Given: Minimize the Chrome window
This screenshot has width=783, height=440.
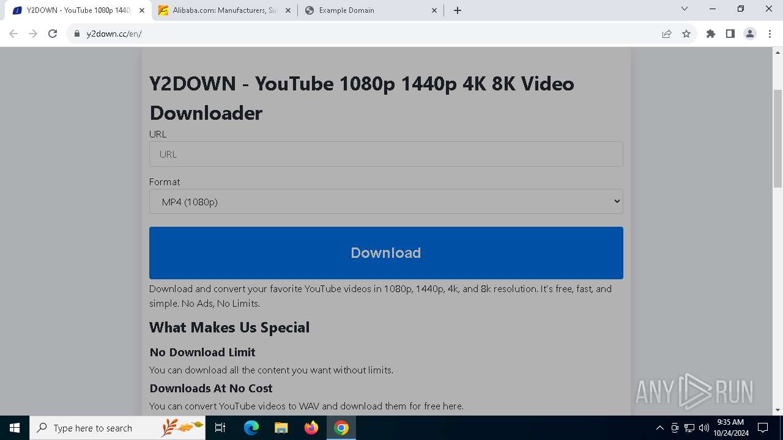Looking at the screenshot, I should point(713,9).
